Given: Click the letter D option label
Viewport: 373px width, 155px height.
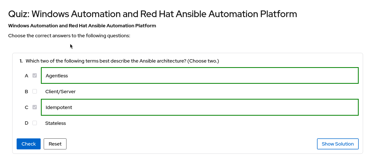Looking at the screenshot, I should (x=26, y=123).
